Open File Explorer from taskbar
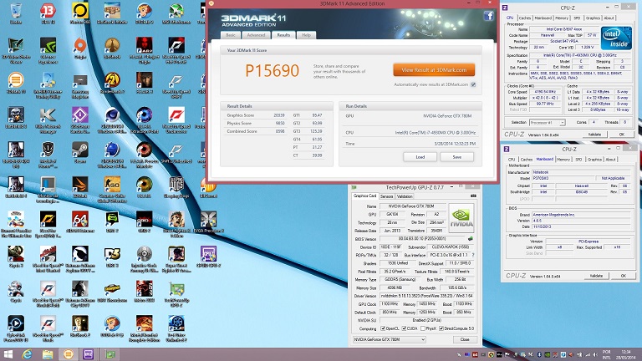Screen dimensions: 642x361 [x=48, y=354]
